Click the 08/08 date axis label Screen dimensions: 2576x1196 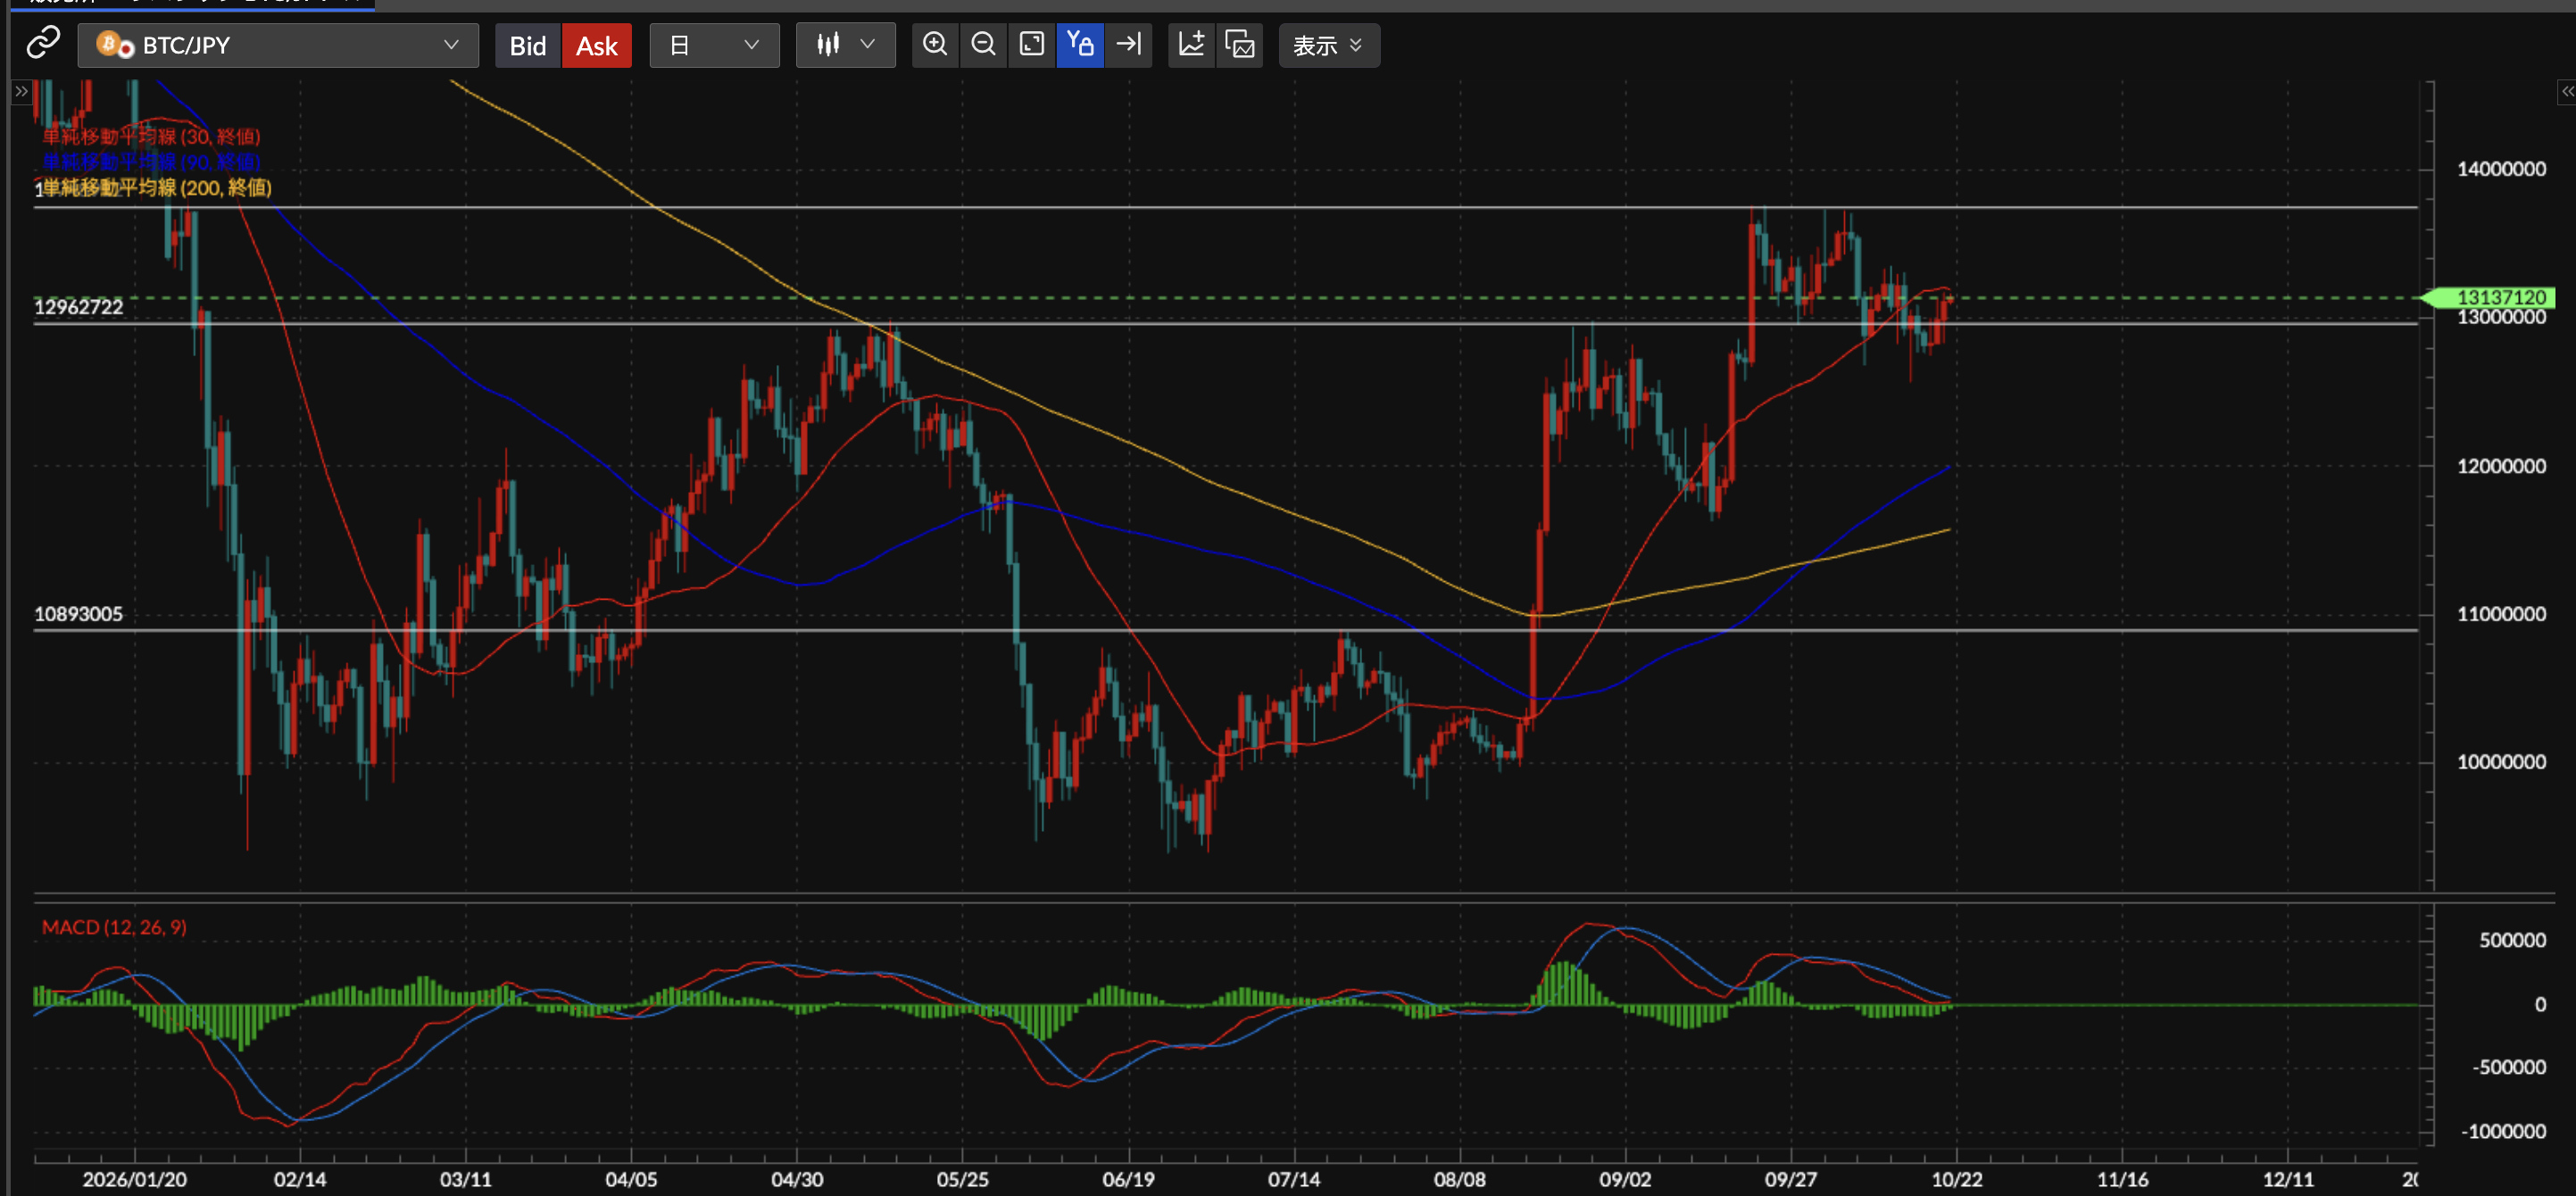(x=1460, y=1179)
